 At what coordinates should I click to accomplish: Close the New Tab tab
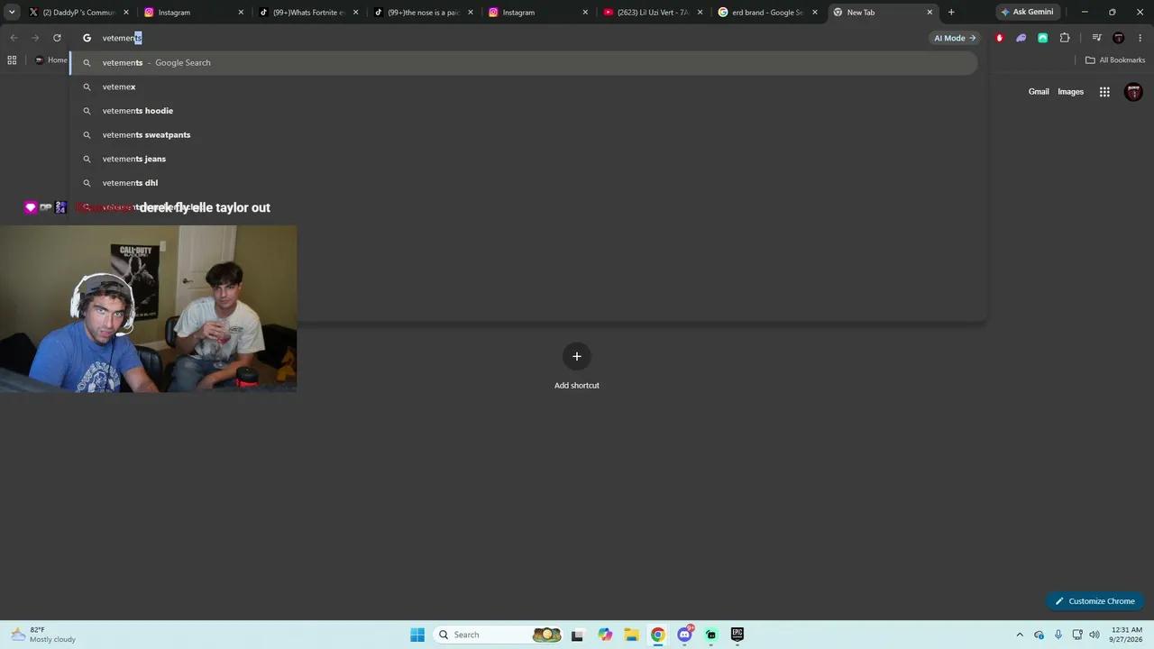(x=930, y=13)
